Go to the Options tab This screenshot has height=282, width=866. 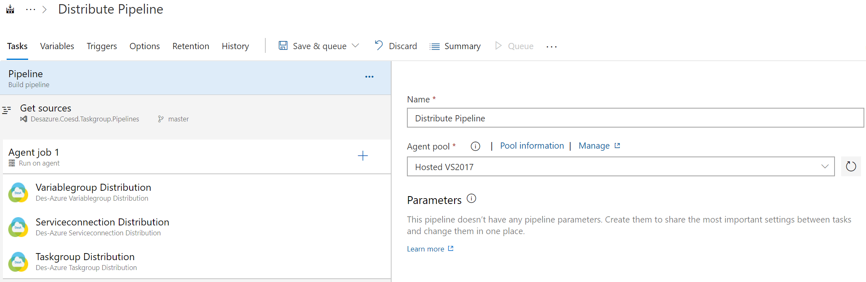144,46
